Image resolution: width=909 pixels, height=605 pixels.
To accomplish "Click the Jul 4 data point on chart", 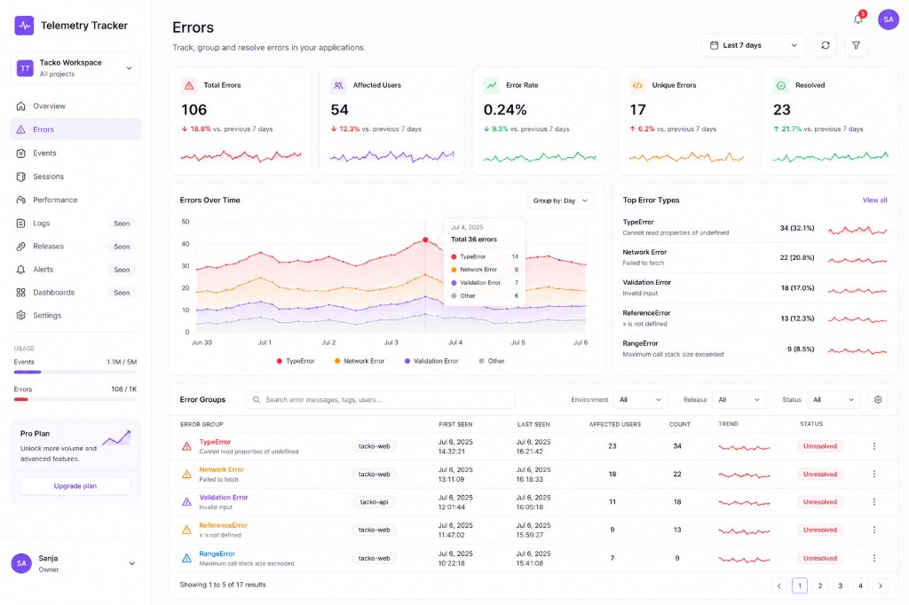I will [425, 240].
